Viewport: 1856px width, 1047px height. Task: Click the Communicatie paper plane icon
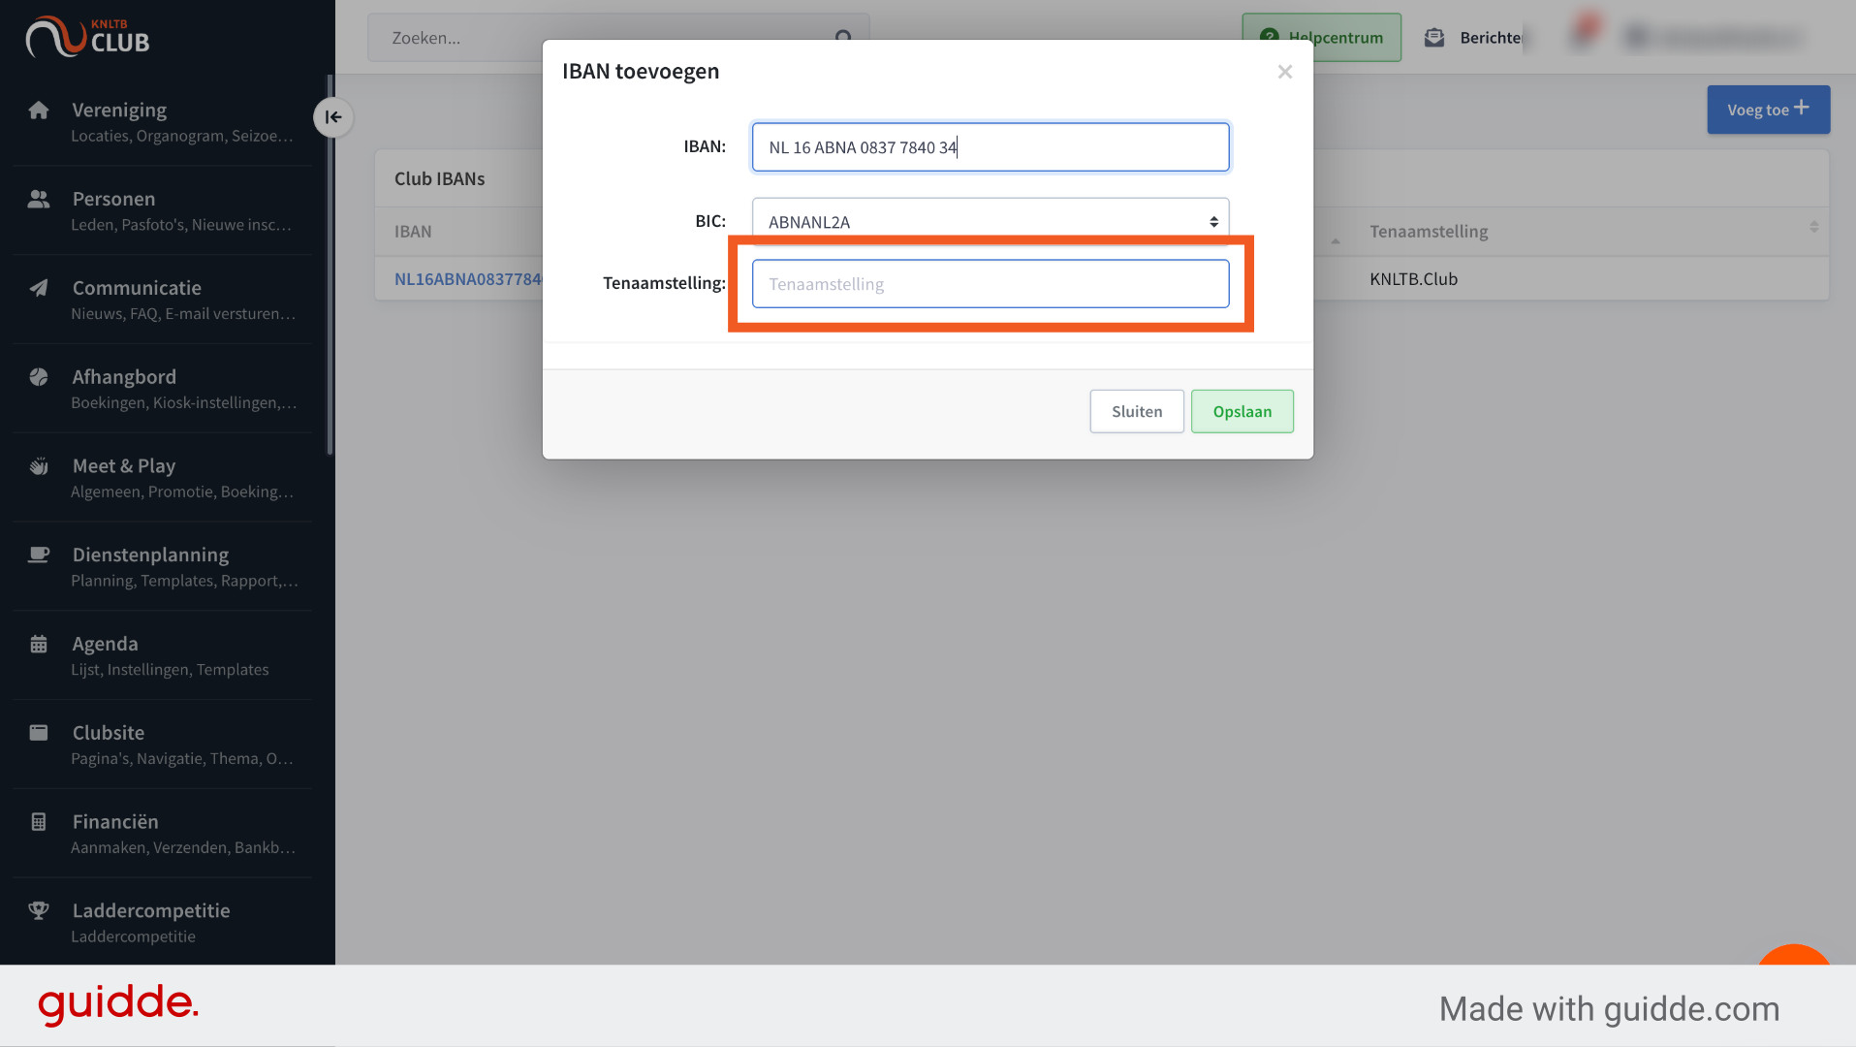39,288
